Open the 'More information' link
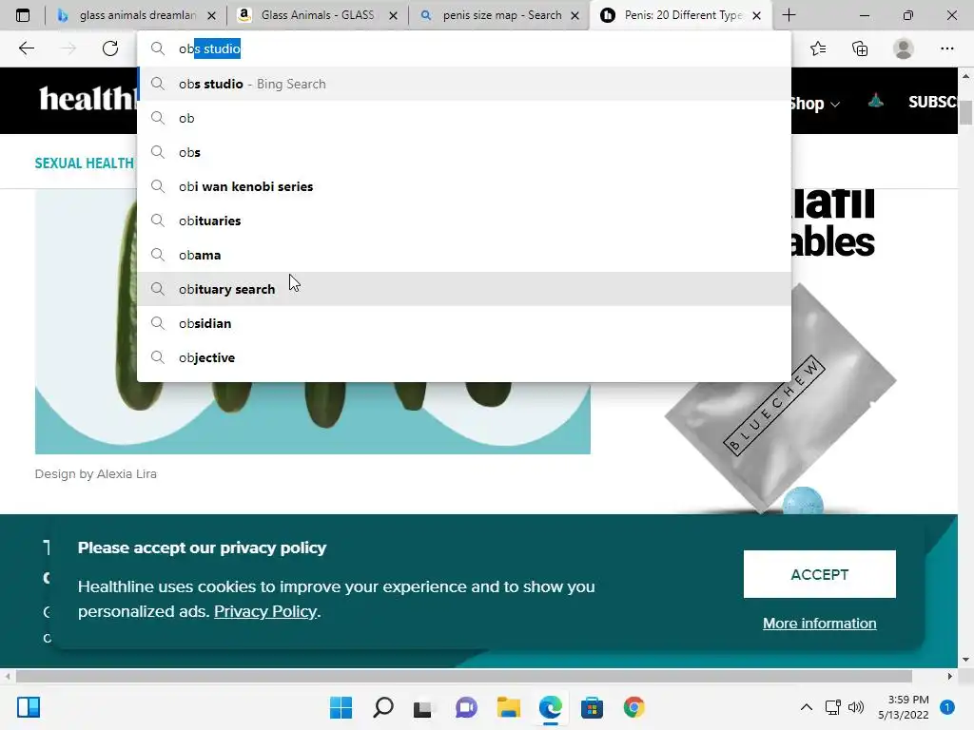 click(x=819, y=624)
